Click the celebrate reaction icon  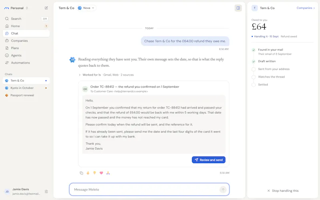pos(108,173)
